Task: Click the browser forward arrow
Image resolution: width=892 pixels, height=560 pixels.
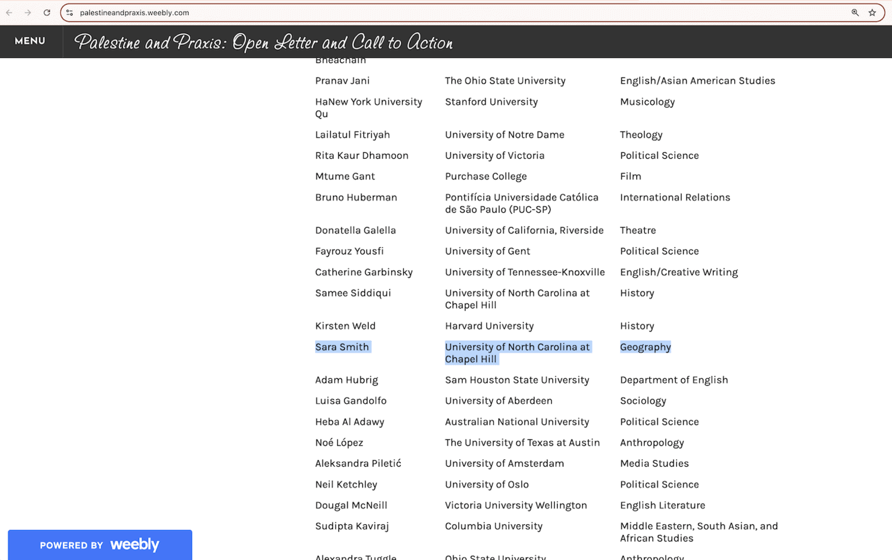Action: pos(28,13)
